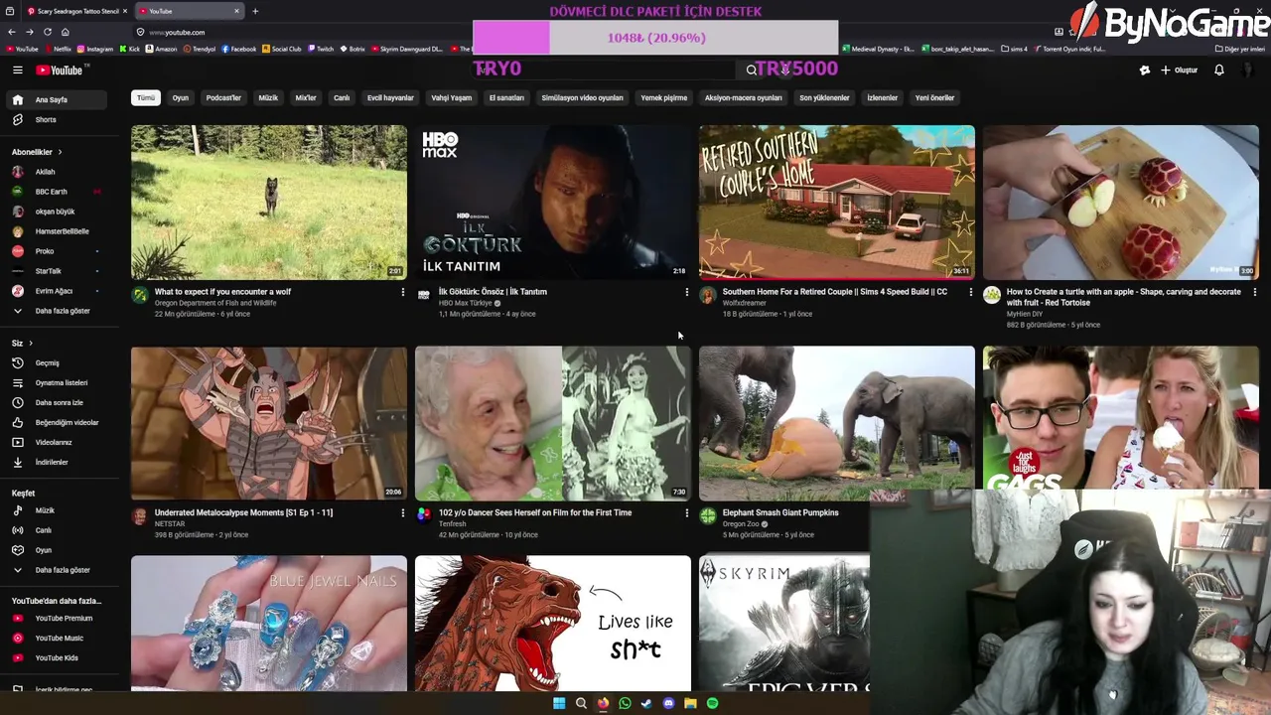Image resolution: width=1271 pixels, height=715 pixels.
Task: Open Oyun under Keşfet
Action: click(x=55, y=550)
